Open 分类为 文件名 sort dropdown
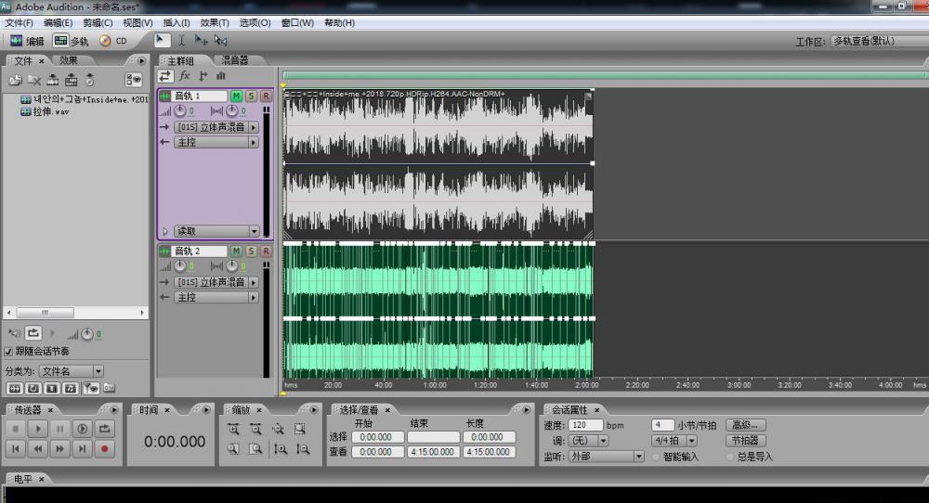 coord(72,371)
